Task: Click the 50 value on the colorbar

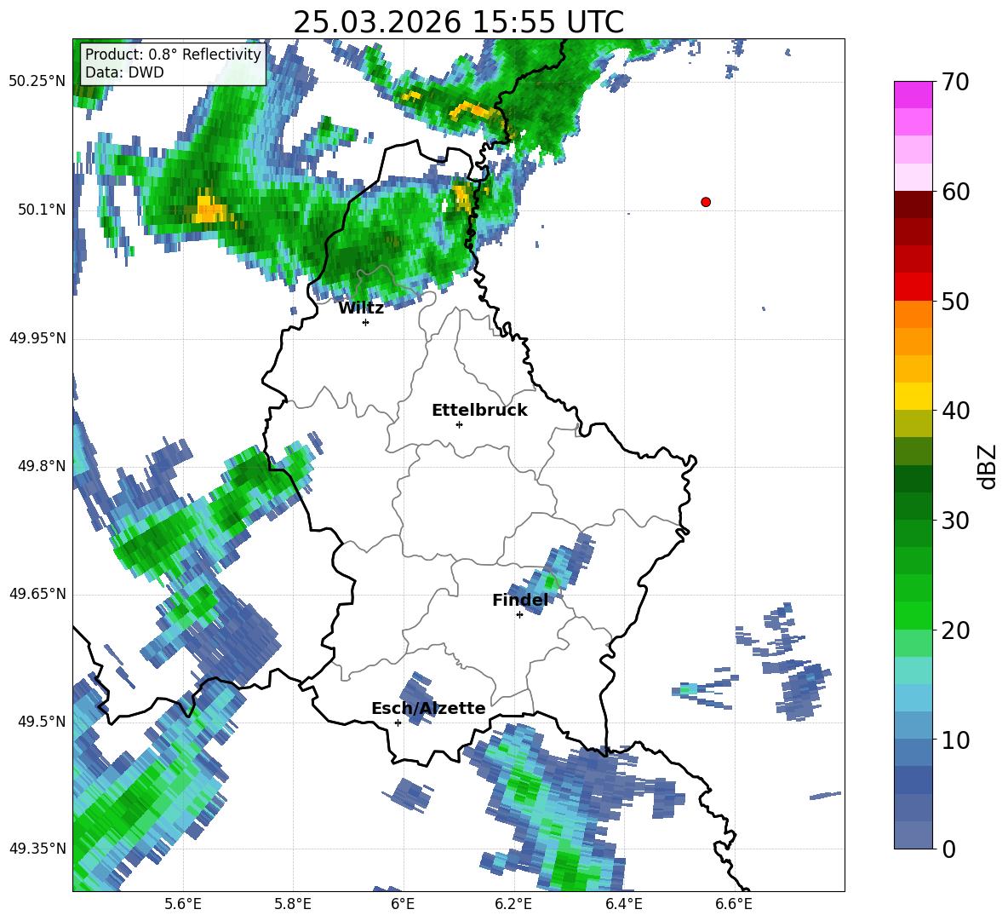Action: [954, 302]
